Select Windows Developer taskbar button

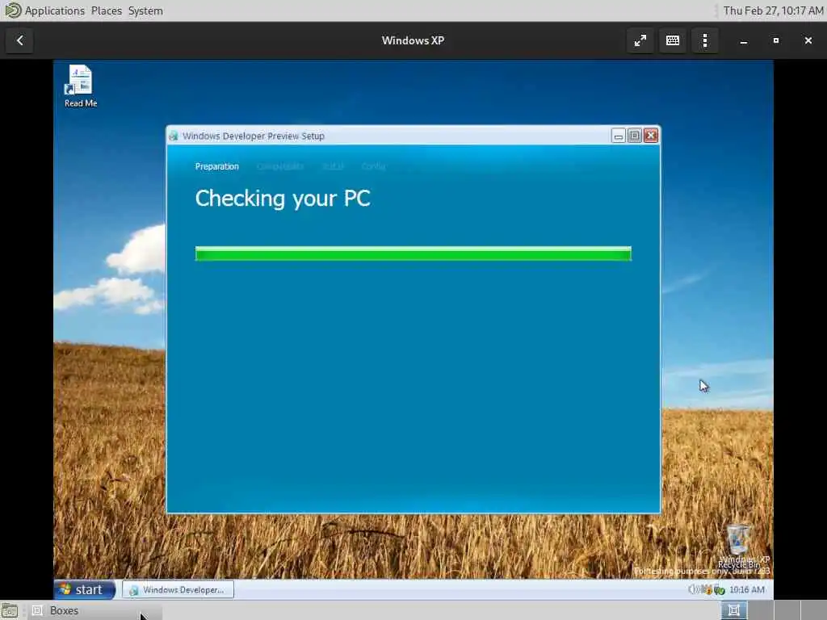(178, 590)
